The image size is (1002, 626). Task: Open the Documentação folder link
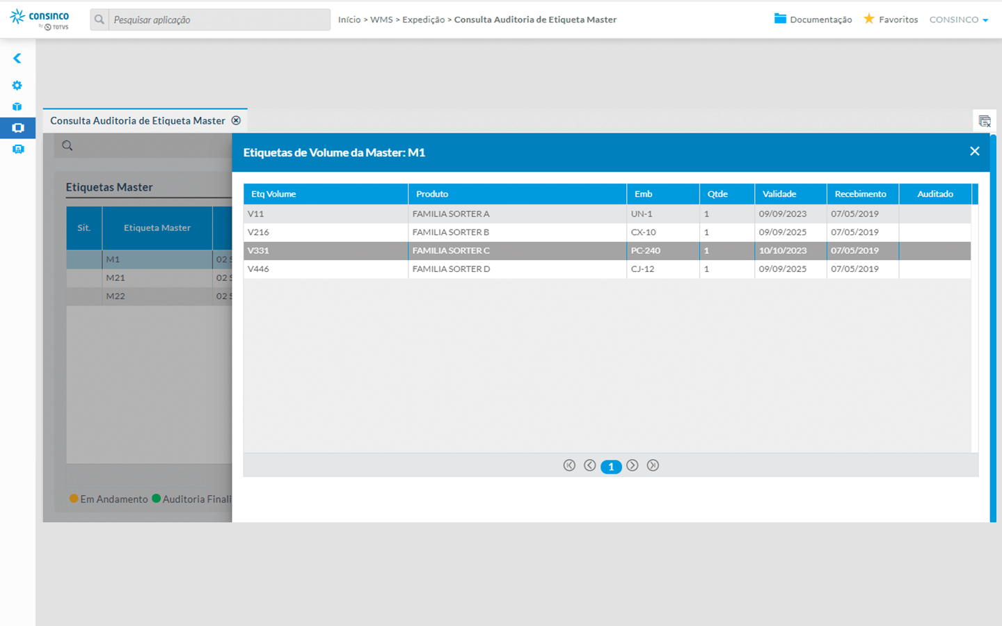(813, 19)
